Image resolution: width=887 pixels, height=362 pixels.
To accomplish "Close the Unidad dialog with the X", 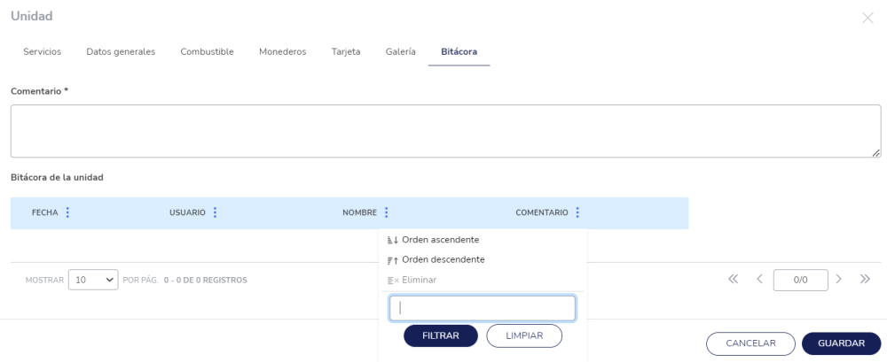I will (x=867, y=18).
